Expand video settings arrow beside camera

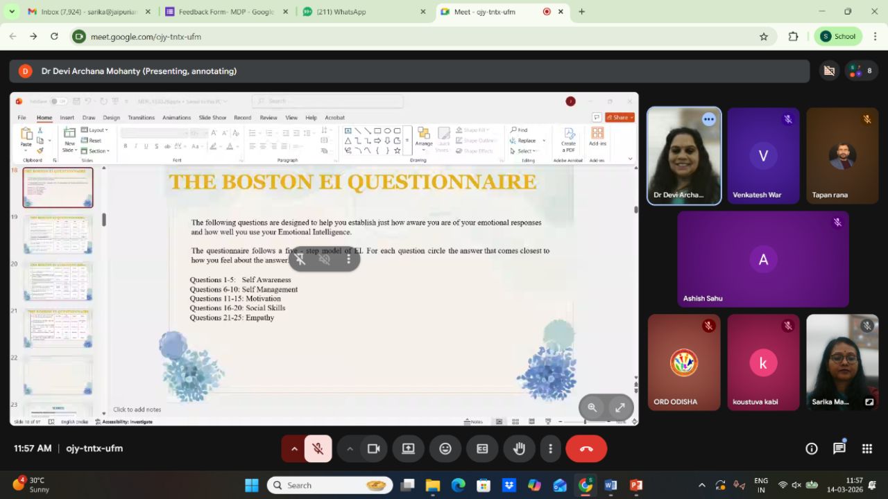click(x=350, y=449)
